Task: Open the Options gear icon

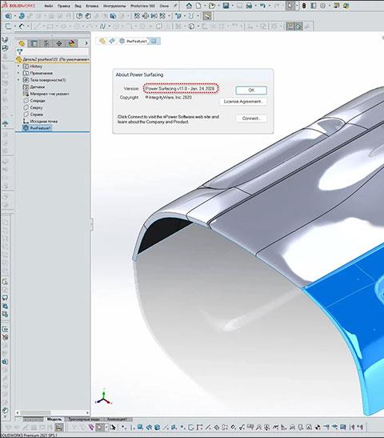Action: pos(322,6)
